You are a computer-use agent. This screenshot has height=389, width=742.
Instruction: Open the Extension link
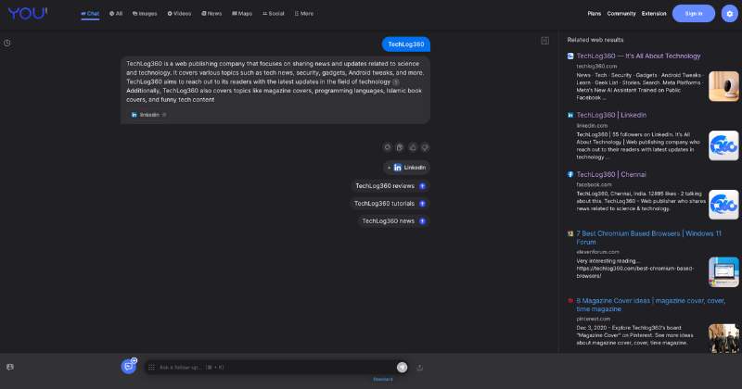point(654,14)
